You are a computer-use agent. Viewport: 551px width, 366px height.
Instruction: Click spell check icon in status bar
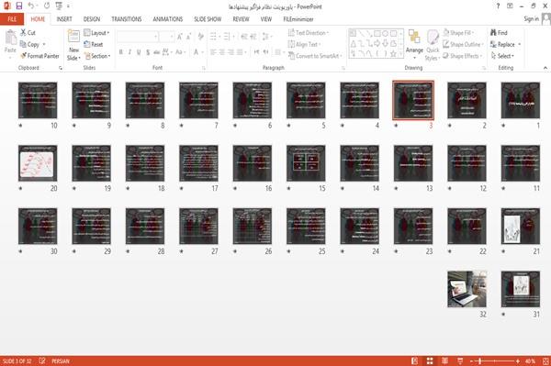pyautogui.click(x=42, y=360)
